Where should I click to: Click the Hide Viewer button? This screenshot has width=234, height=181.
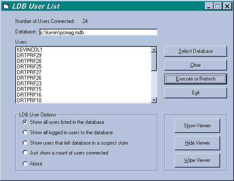pos(197,143)
